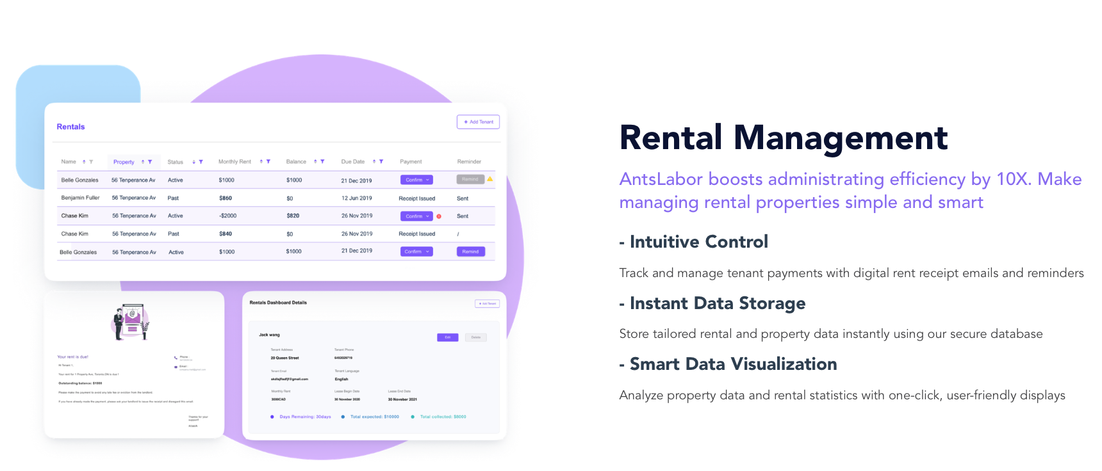The height and width of the screenshot is (471, 1102).
Task: Click the sort arrows beside Name column
Action: tap(84, 162)
